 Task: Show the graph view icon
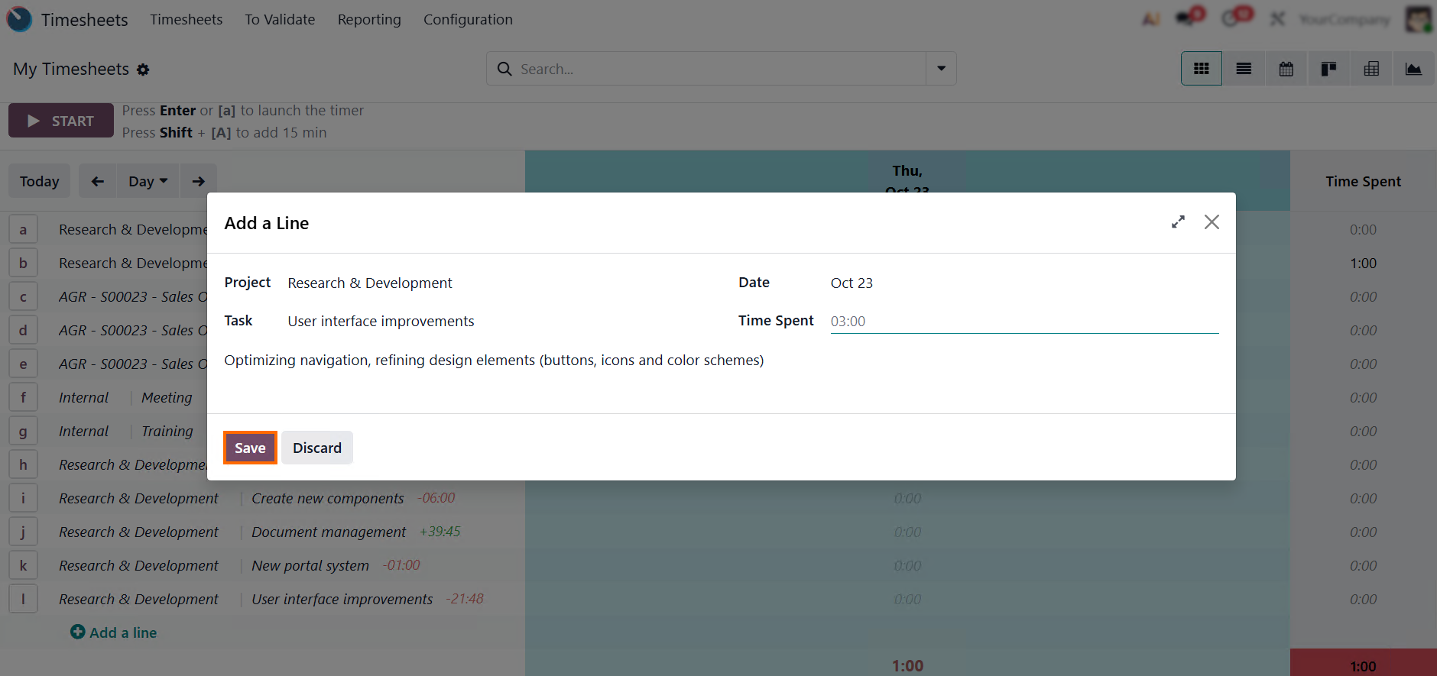click(x=1413, y=69)
